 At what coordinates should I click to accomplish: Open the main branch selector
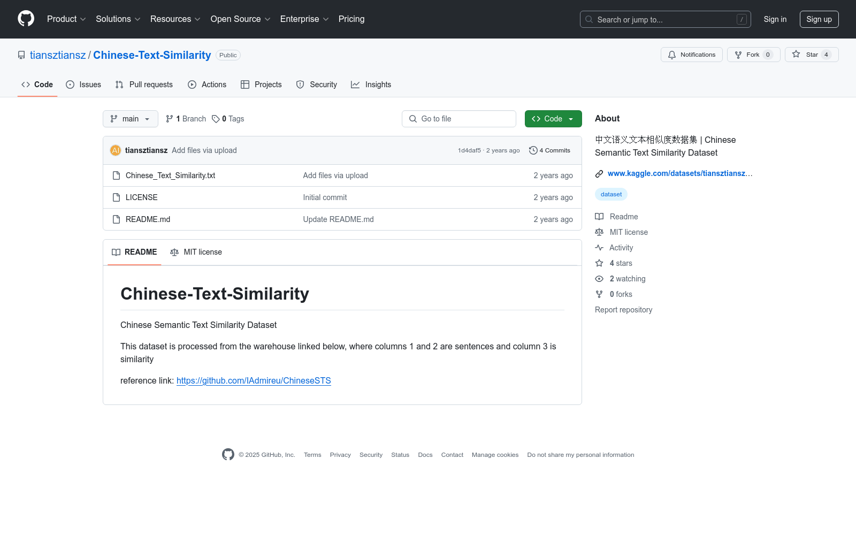click(131, 119)
